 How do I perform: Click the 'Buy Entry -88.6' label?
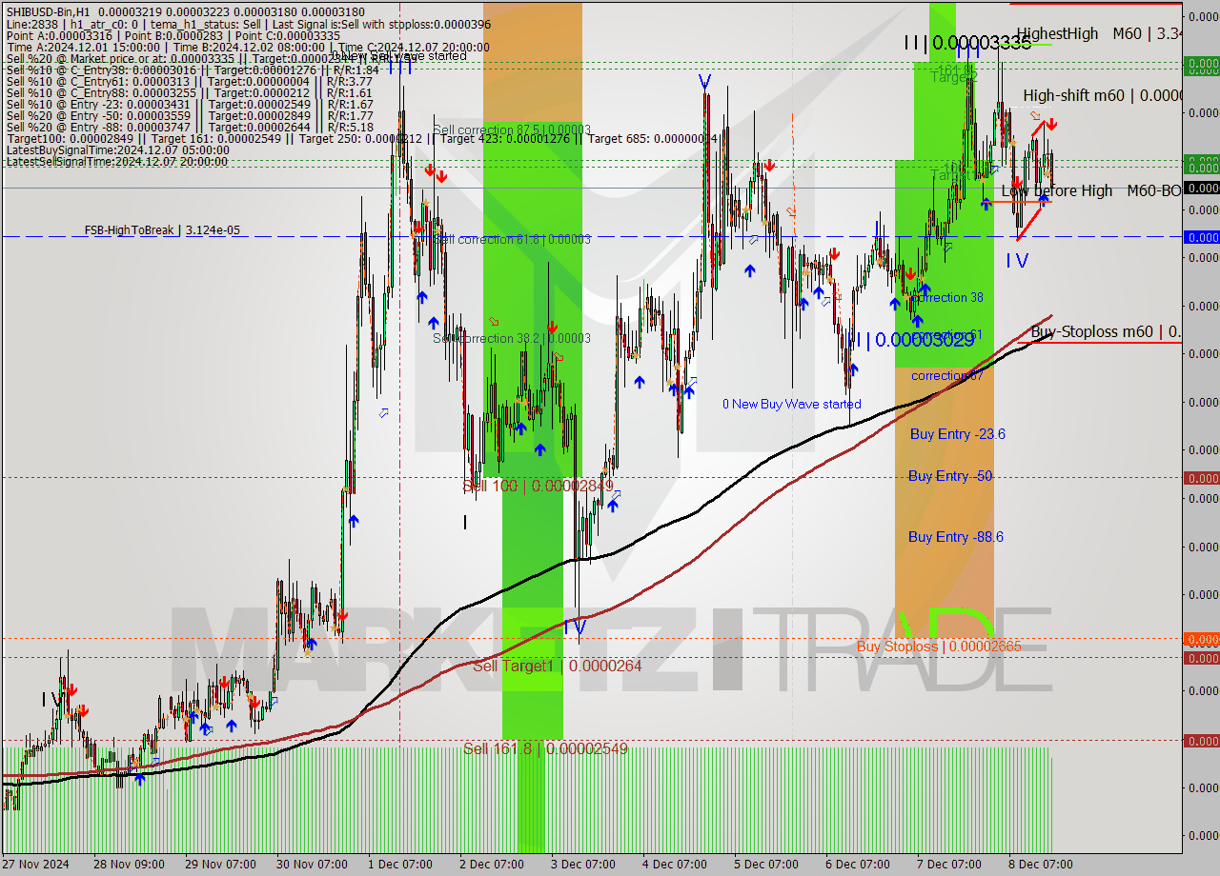point(955,536)
